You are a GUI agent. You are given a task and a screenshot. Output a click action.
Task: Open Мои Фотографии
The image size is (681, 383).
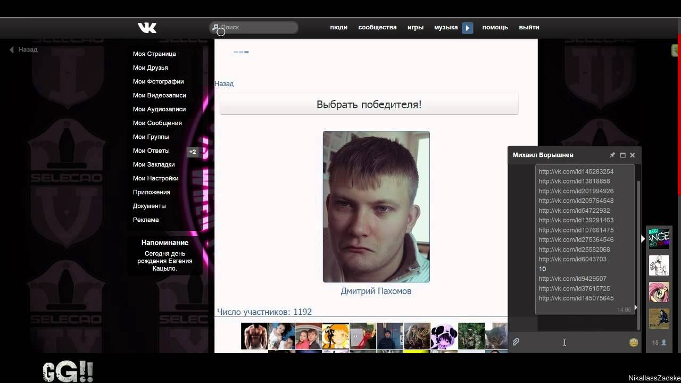click(159, 81)
